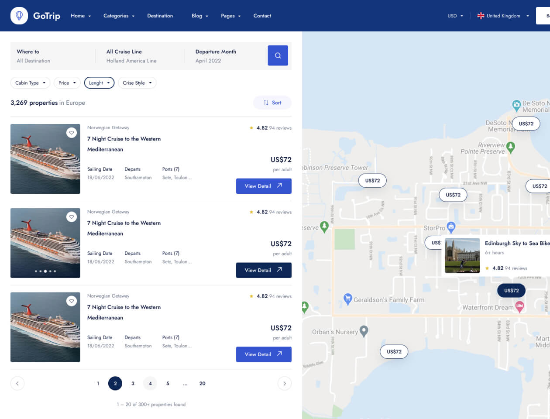
Task: Click the Waterfront Dream hotel marker
Action: tap(519, 307)
